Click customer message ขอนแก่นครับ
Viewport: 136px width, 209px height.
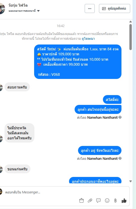(17, 169)
